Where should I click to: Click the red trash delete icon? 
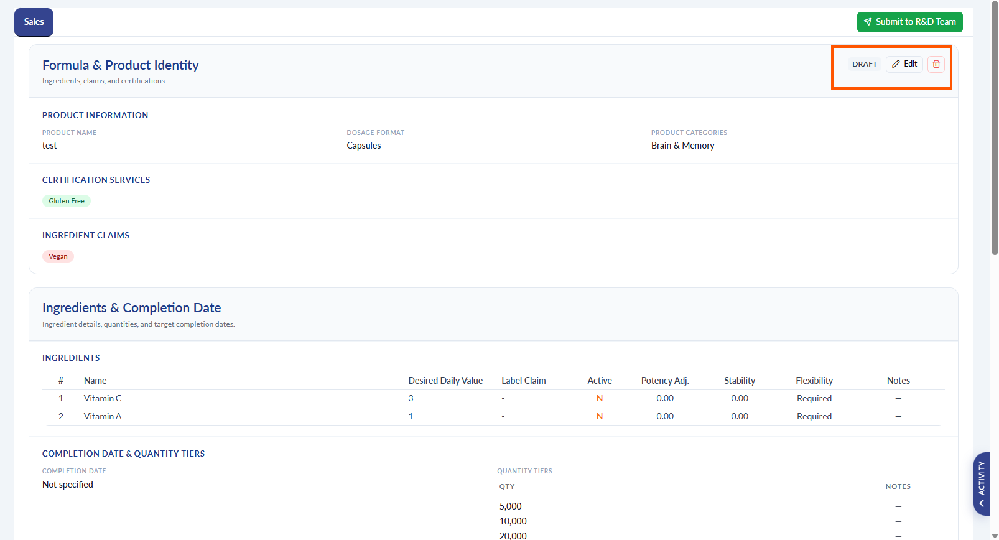coord(936,64)
